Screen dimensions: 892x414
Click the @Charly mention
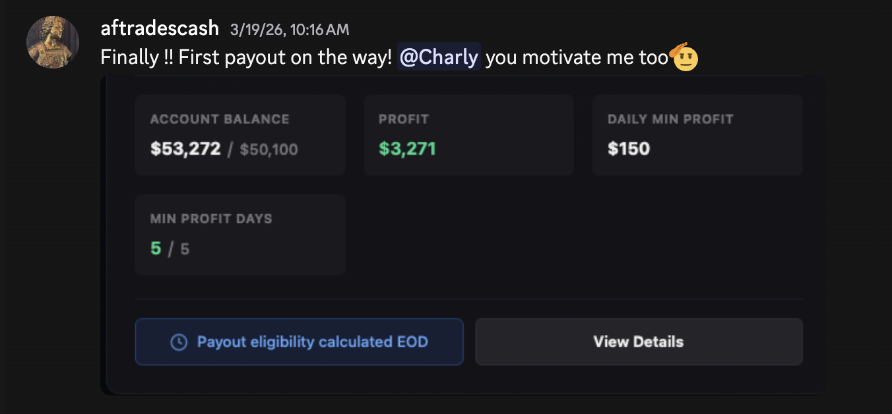tap(439, 57)
